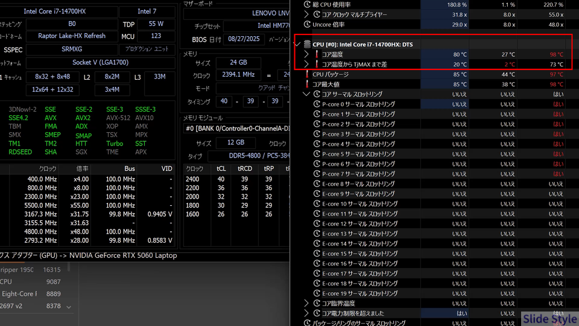
Task: Click thermometer icon for CPU パッケージ
Action: point(307,74)
